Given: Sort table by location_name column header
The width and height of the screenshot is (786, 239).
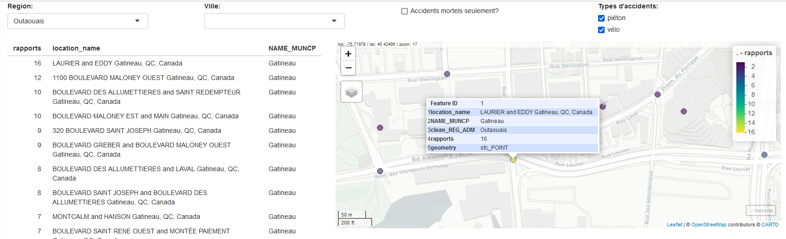Looking at the screenshot, I should [76, 48].
